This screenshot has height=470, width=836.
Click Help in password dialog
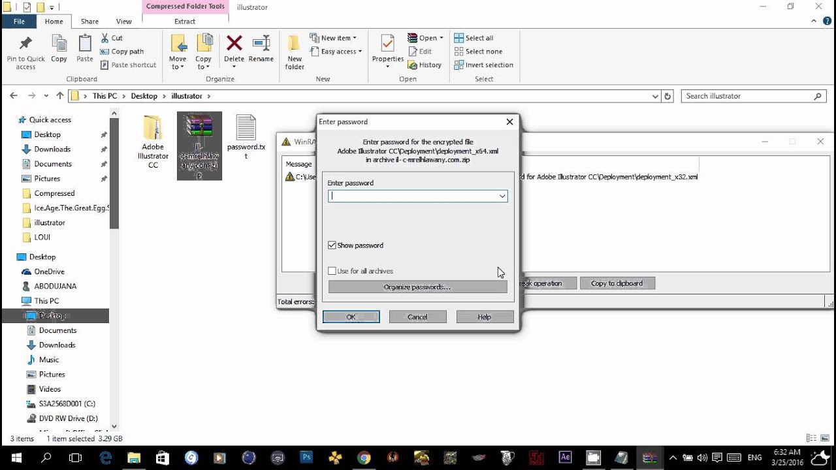tap(485, 317)
